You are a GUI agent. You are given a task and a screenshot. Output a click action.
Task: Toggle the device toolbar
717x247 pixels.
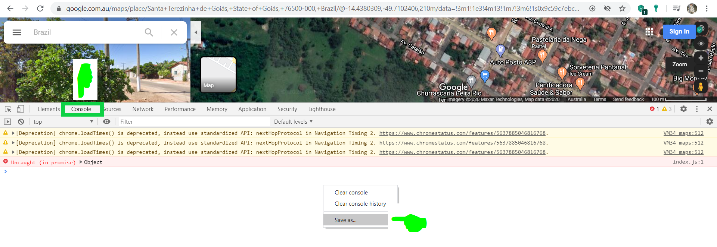point(21,109)
